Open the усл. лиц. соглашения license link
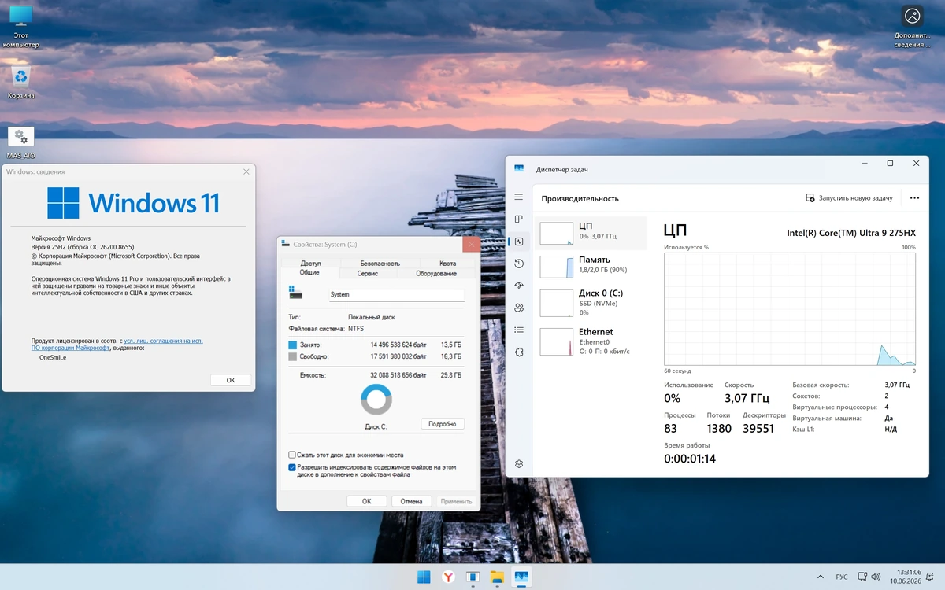 tap(163, 341)
